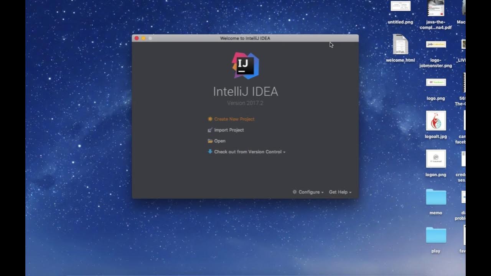Click the Import Project icon
This screenshot has height=276, width=491.
pyautogui.click(x=210, y=130)
